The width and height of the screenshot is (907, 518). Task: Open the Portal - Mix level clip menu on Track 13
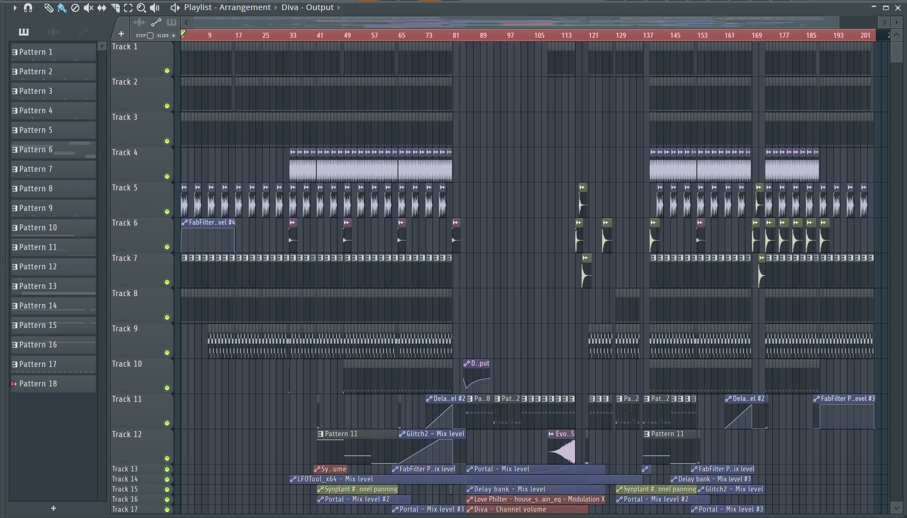pos(470,469)
